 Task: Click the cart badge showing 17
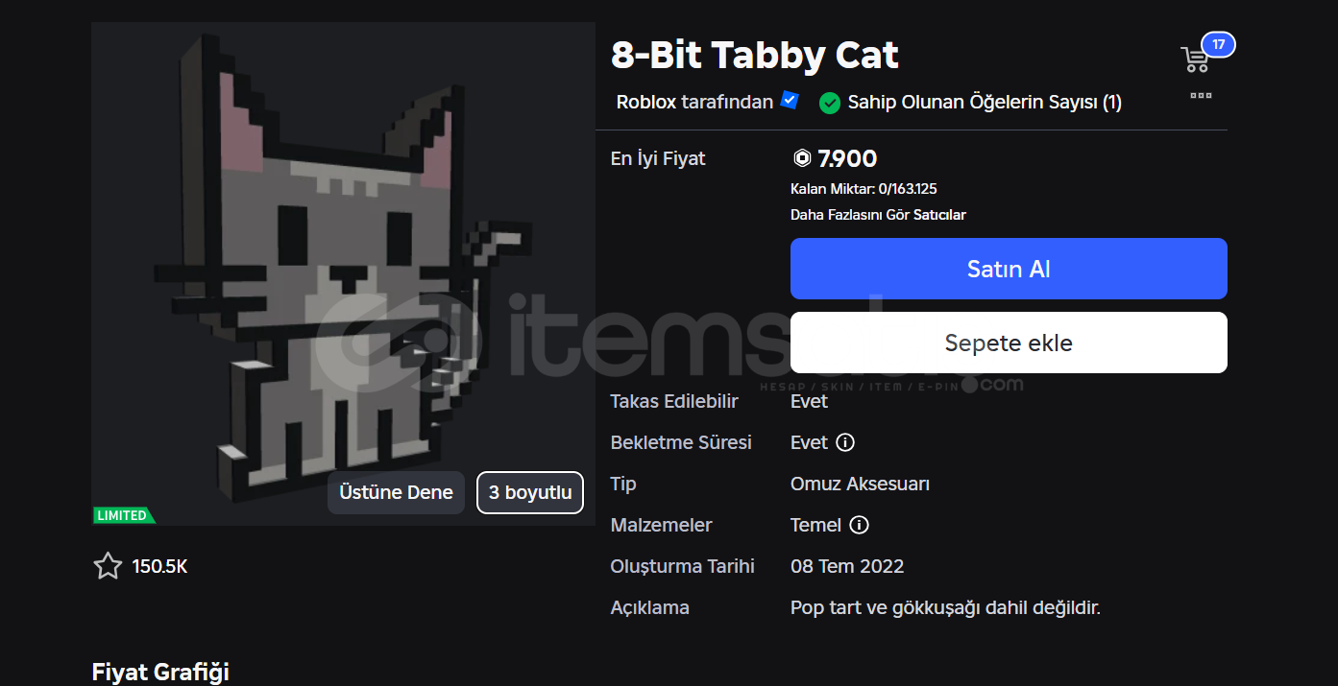click(1218, 45)
